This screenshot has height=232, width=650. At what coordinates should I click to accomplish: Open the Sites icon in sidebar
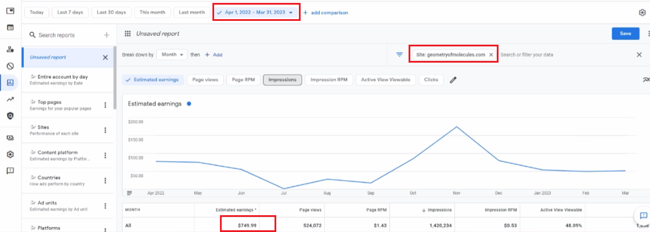click(10, 27)
